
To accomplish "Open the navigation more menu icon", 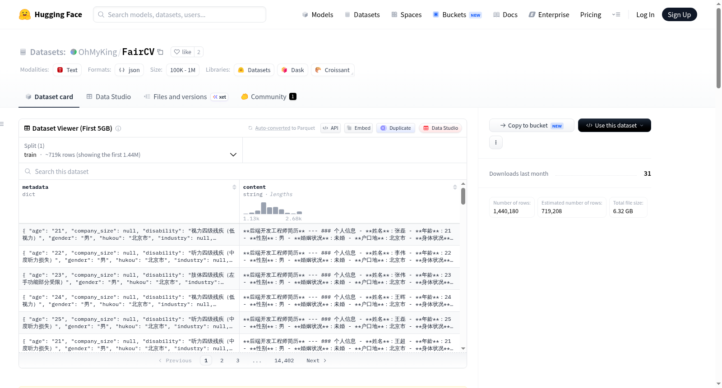I will (616, 14).
